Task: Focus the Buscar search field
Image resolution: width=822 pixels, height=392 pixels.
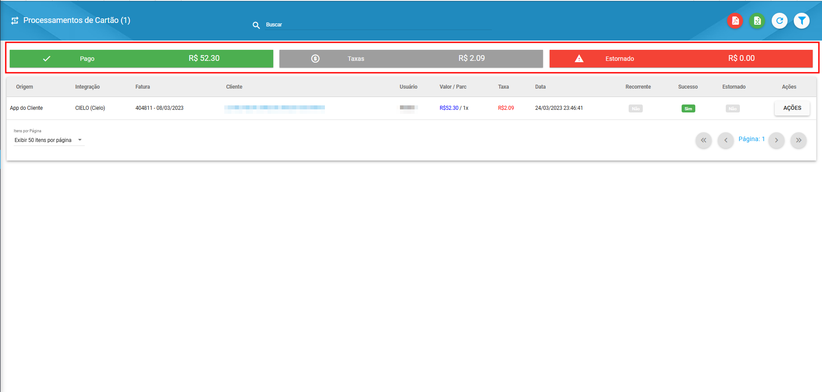Action: coord(378,25)
